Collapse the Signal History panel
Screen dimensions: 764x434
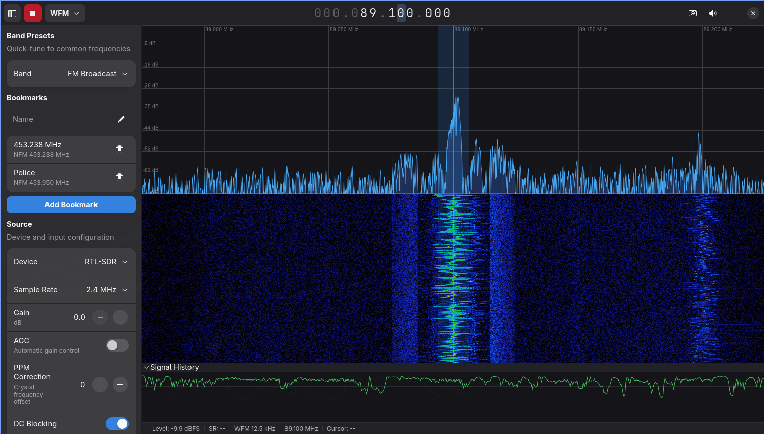(147, 367)
